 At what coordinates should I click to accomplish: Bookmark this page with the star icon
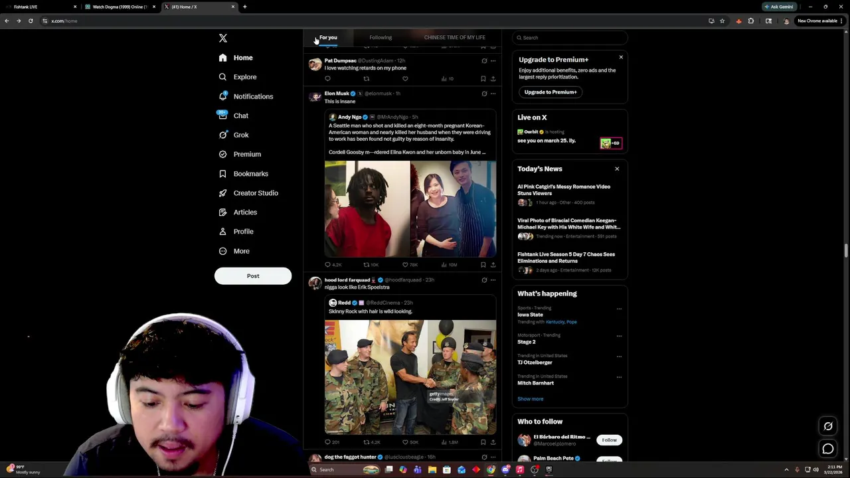(722, 21)
